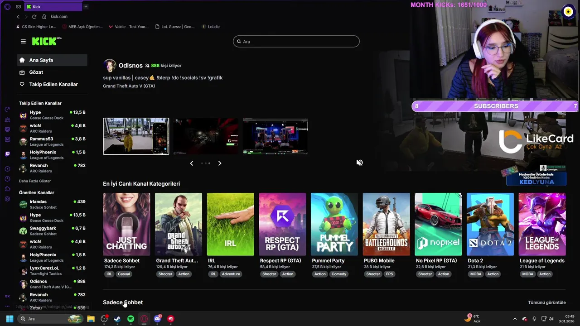Show the next featured stream

[220, 163]
